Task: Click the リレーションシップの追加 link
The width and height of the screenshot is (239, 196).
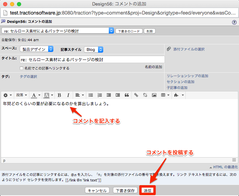Action: 187,76
